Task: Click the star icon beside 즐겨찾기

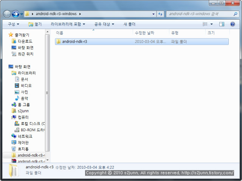Action: (11, 35)
